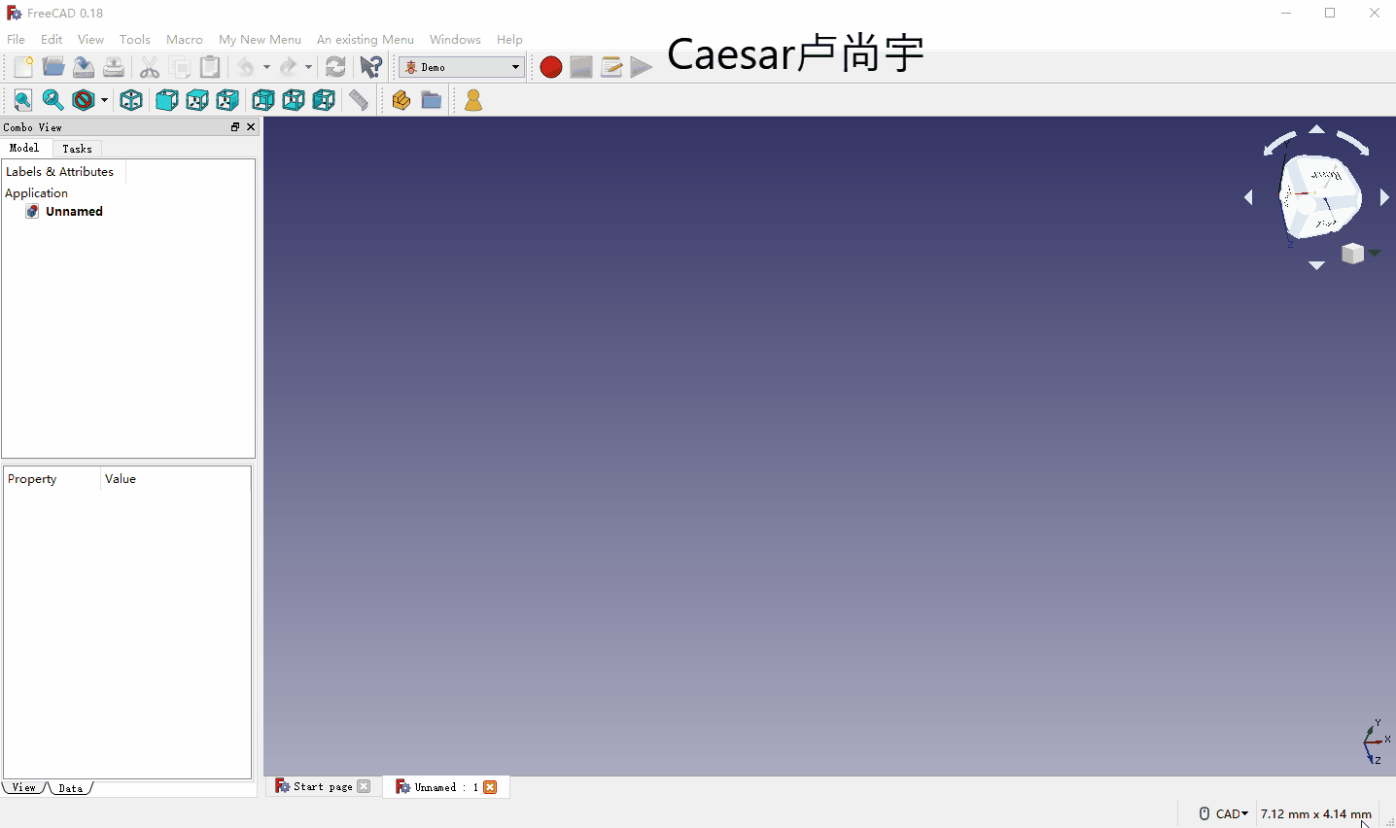Click the Create Part icon
The image size is (1396, 828).
click(401, 100)
